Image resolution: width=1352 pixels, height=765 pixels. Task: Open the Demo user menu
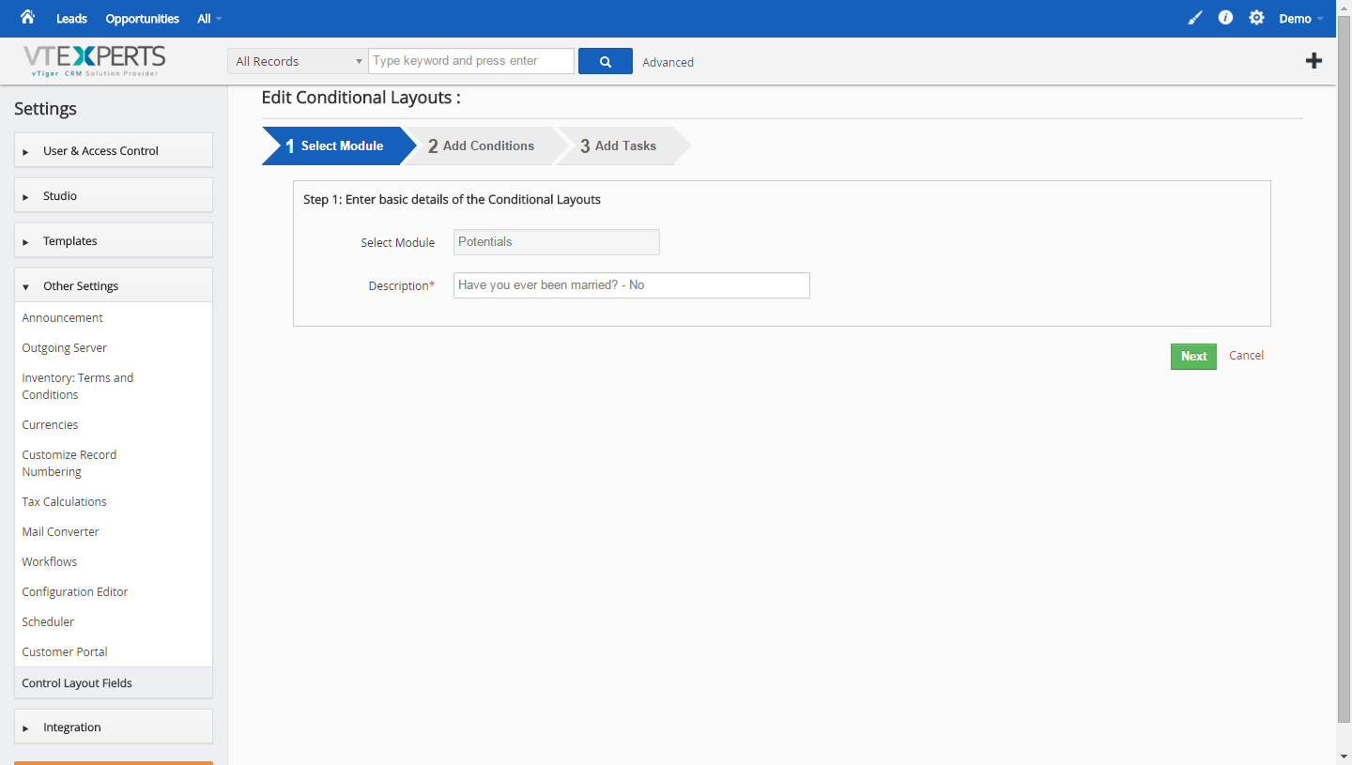(1301, 19)
